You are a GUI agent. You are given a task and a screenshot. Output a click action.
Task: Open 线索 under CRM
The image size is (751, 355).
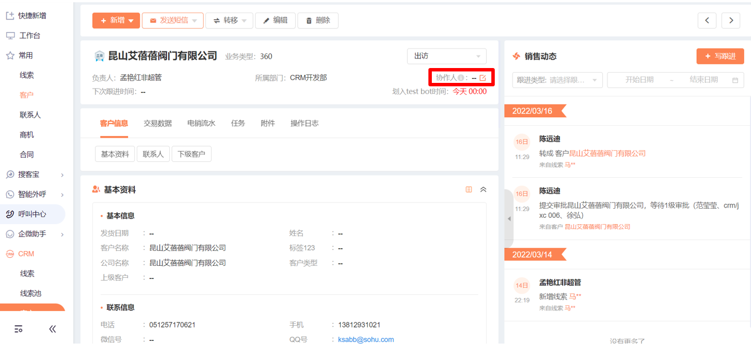pos(27,273)
